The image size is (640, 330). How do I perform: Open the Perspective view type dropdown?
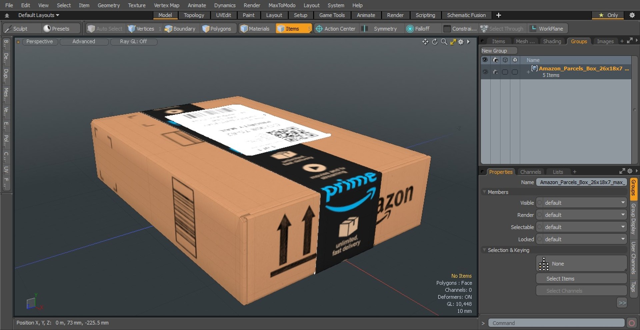pos(40,42)
